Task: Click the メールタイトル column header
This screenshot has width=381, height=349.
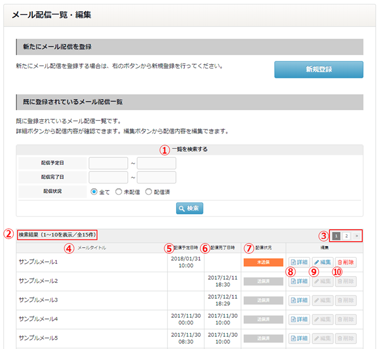Action: point(92,248)
